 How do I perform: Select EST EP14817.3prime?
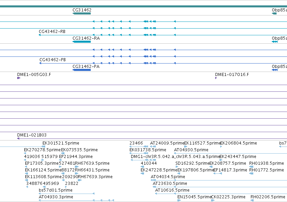point(230,170)
